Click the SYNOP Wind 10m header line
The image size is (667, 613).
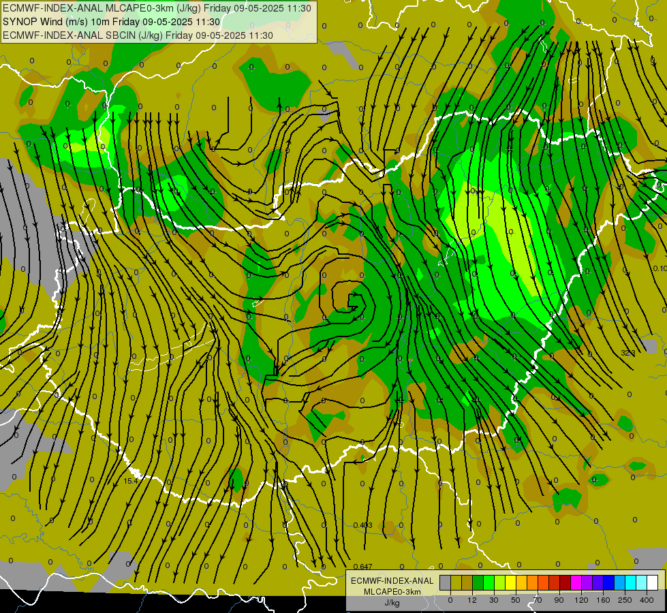coord(112,22)
